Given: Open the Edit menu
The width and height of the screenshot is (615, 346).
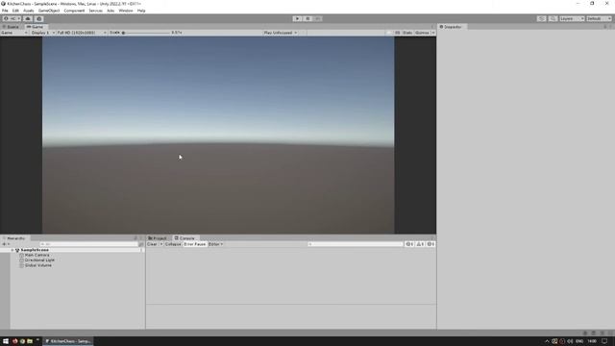Looking at the screenshot, I should click(15, 11).
